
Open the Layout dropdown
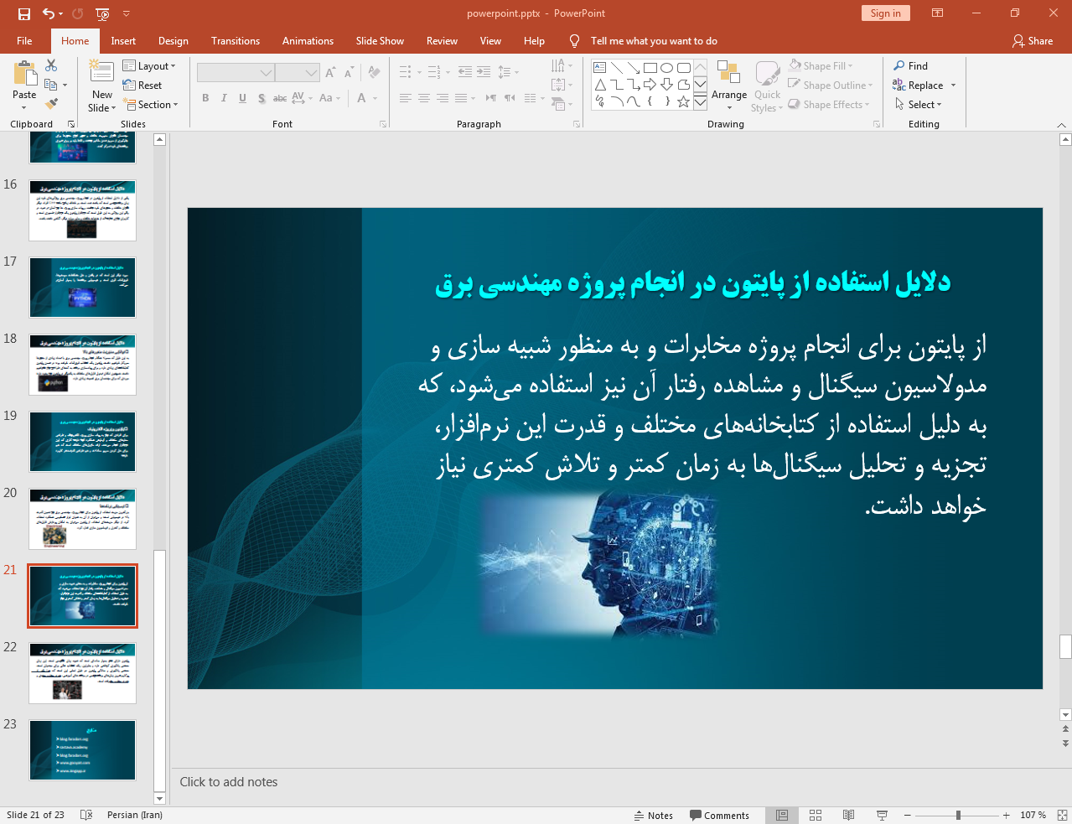click(x=149, y=65)
